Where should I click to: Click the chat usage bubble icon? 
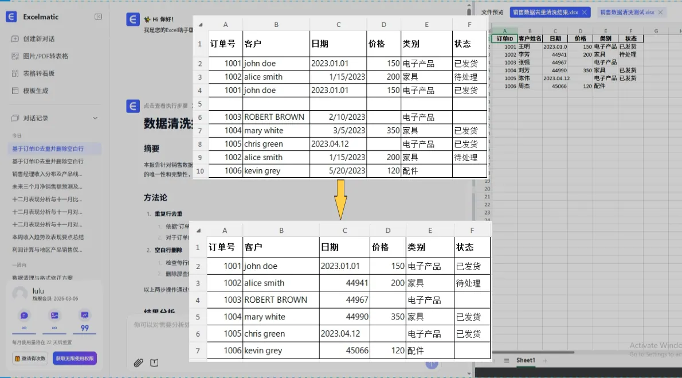[24, 315]
